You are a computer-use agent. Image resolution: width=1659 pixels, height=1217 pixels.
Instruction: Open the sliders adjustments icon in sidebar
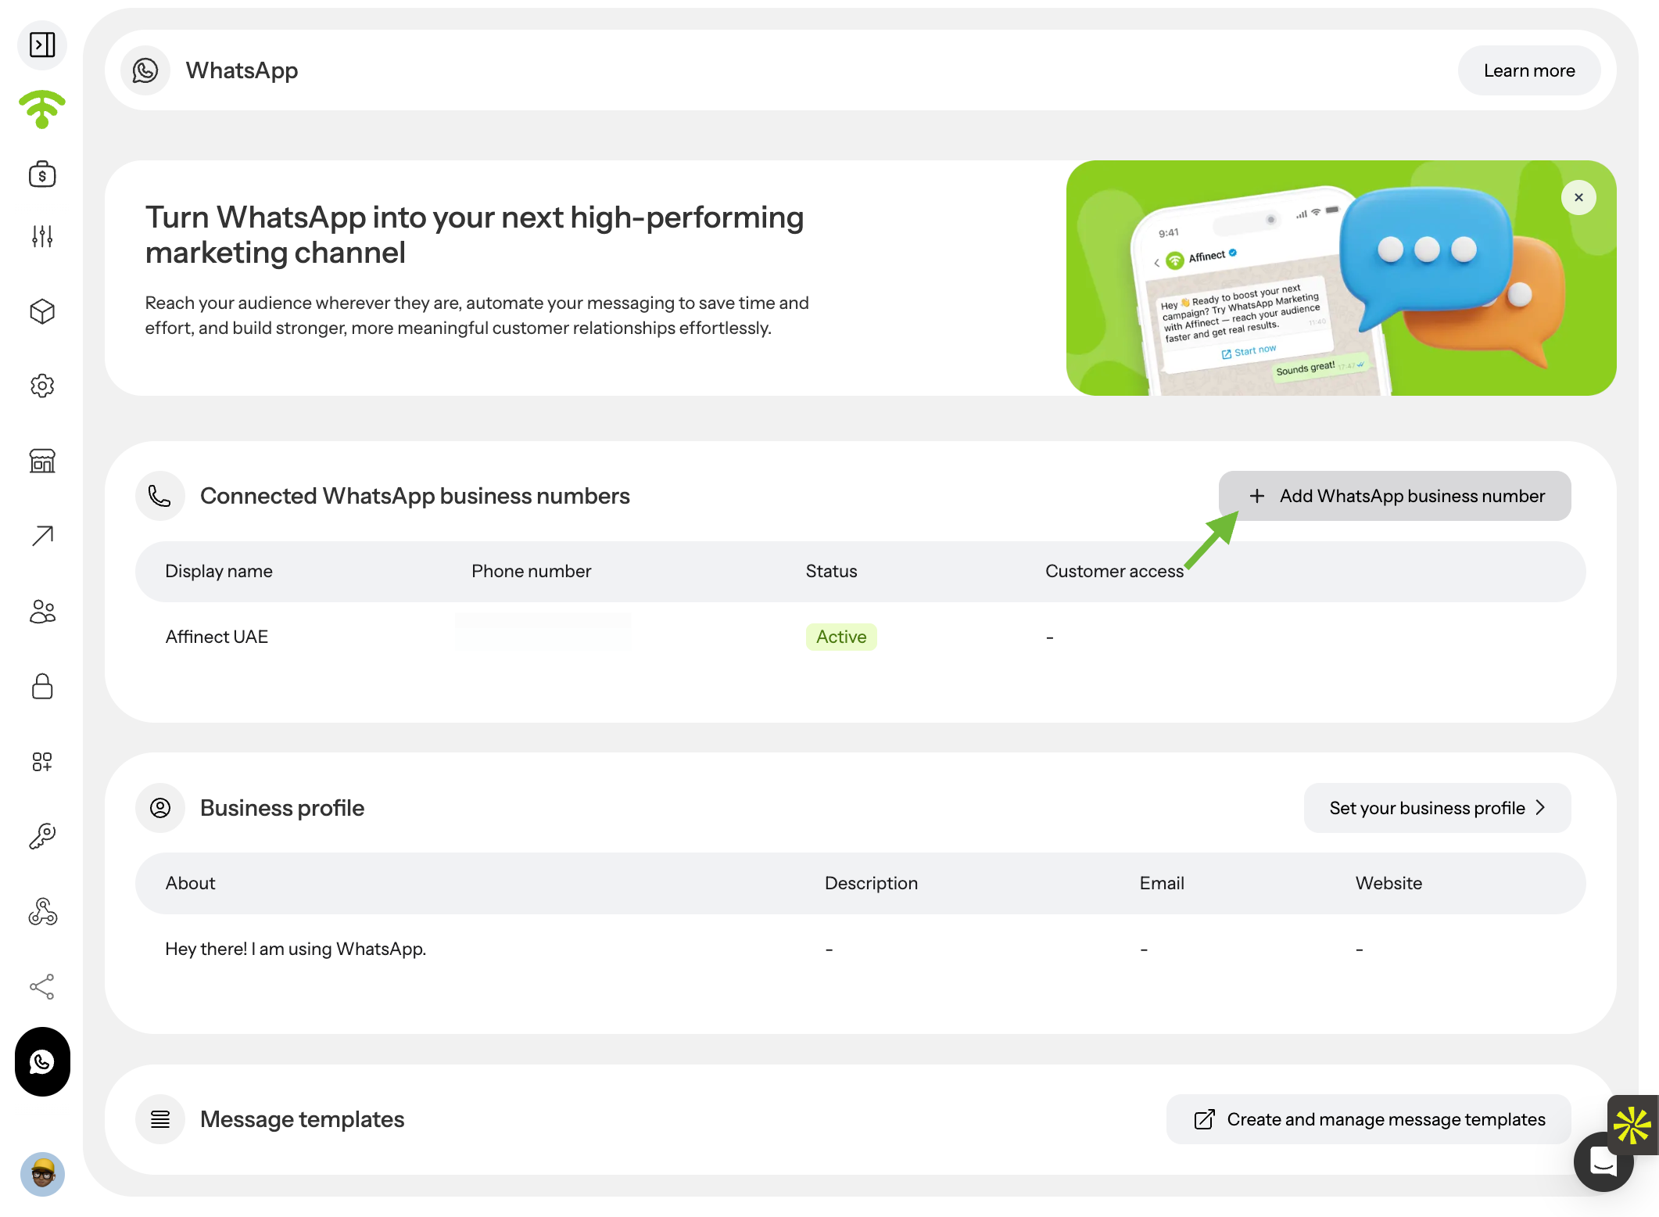click(x=42, y=236)
